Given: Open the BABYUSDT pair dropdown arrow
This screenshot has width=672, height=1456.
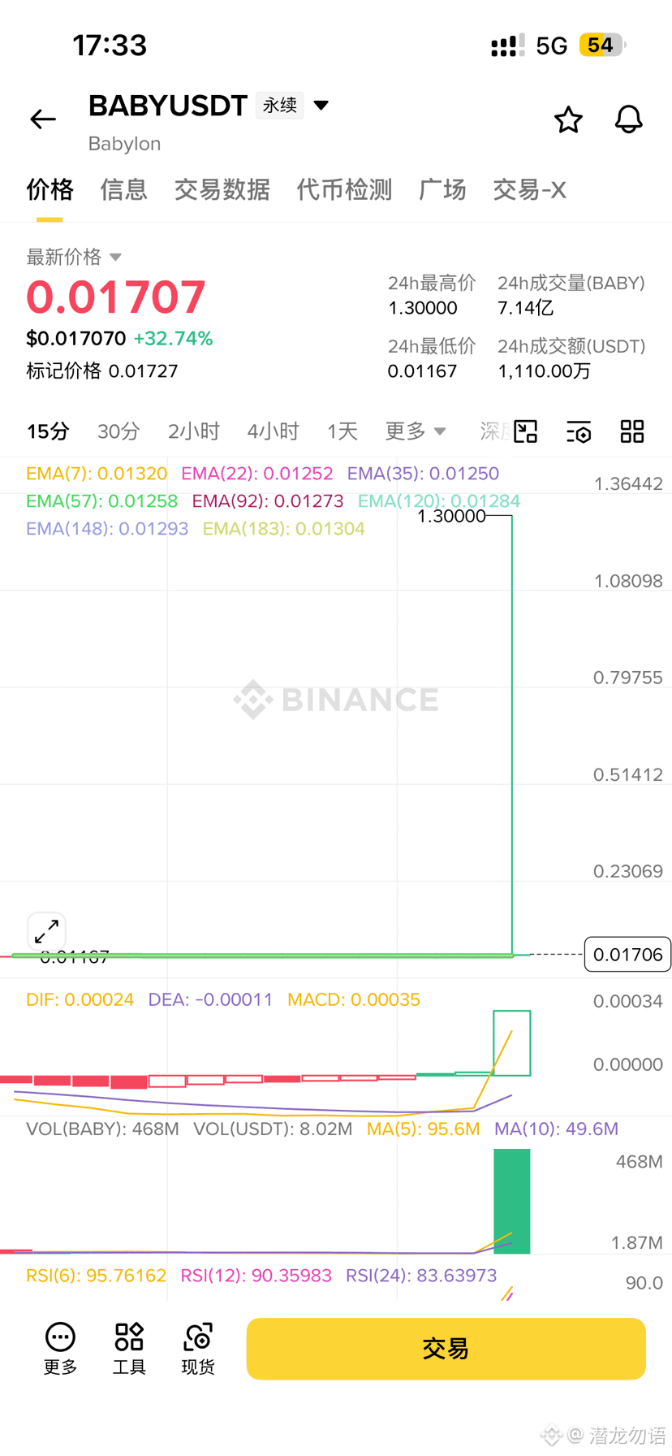Looking at the screenshot, I should (321, 105).
